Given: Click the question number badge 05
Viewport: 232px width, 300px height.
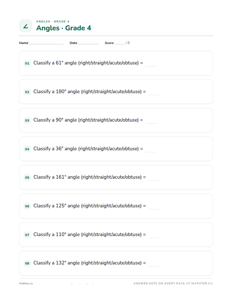Looking at the screenshot, I should click(27, 178).
